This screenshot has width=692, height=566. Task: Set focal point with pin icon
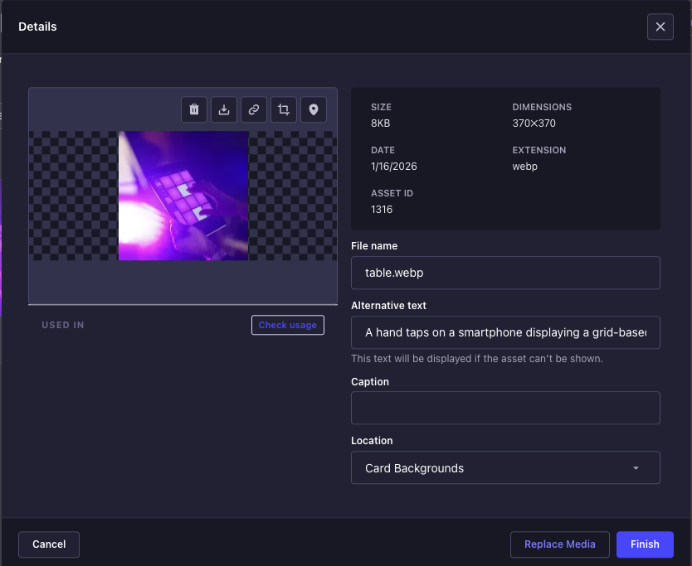point(314,109)
